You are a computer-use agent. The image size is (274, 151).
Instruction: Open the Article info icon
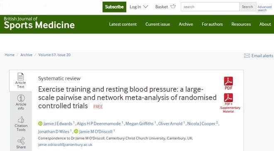[x=21, y=98]
